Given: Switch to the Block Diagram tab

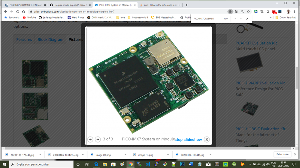Looking at the screenshot, I should 50,40.
